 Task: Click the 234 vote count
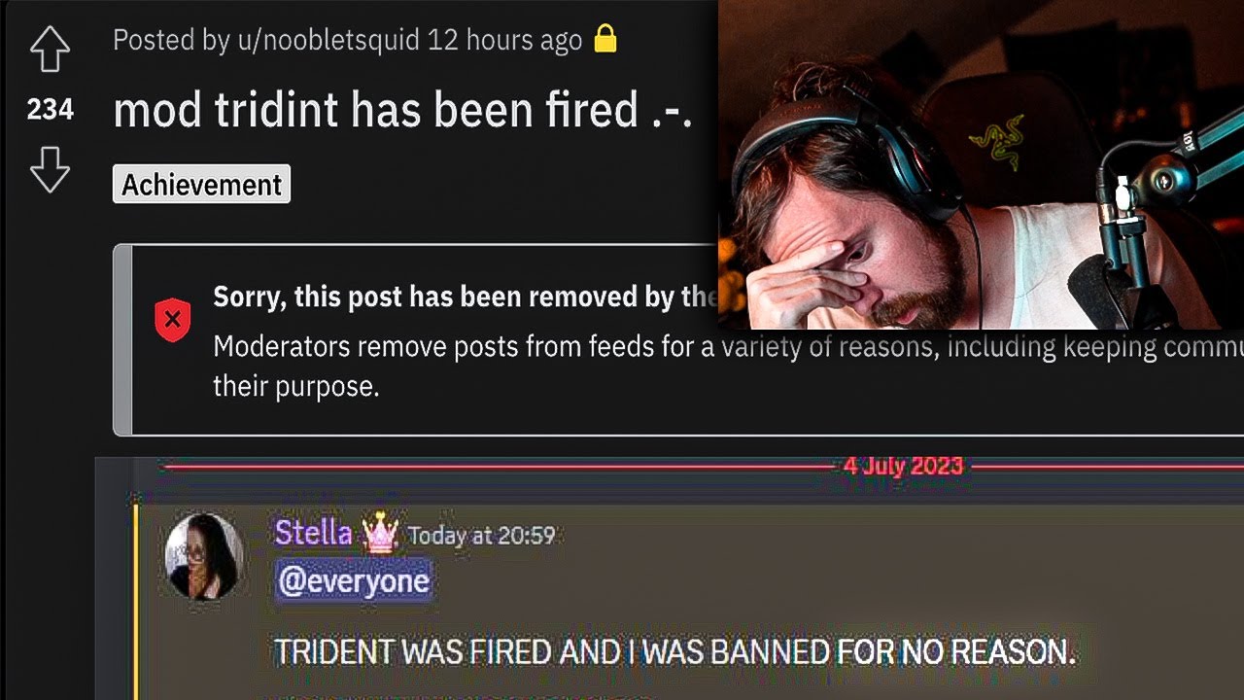pyautogui.click(x=51, y=110)
